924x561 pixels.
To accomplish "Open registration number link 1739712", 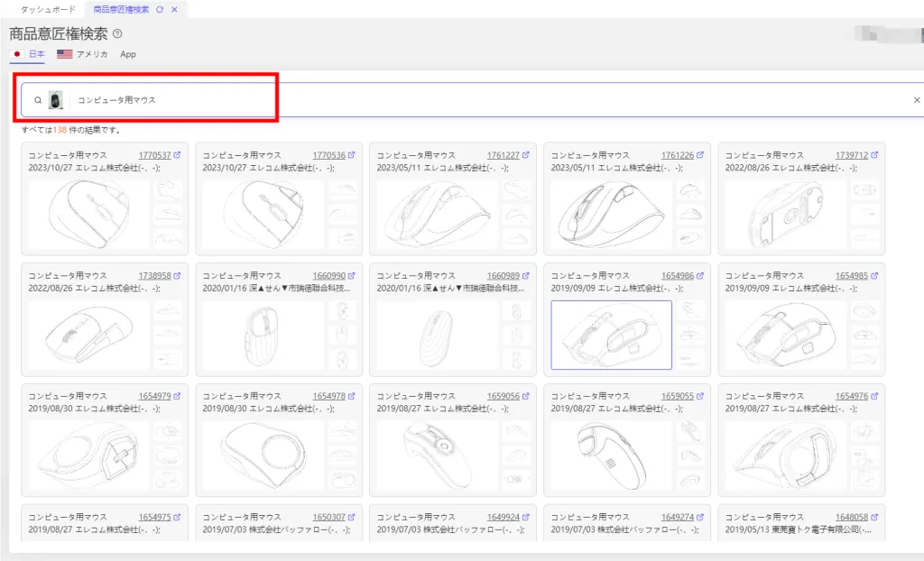I will point(852,155).
